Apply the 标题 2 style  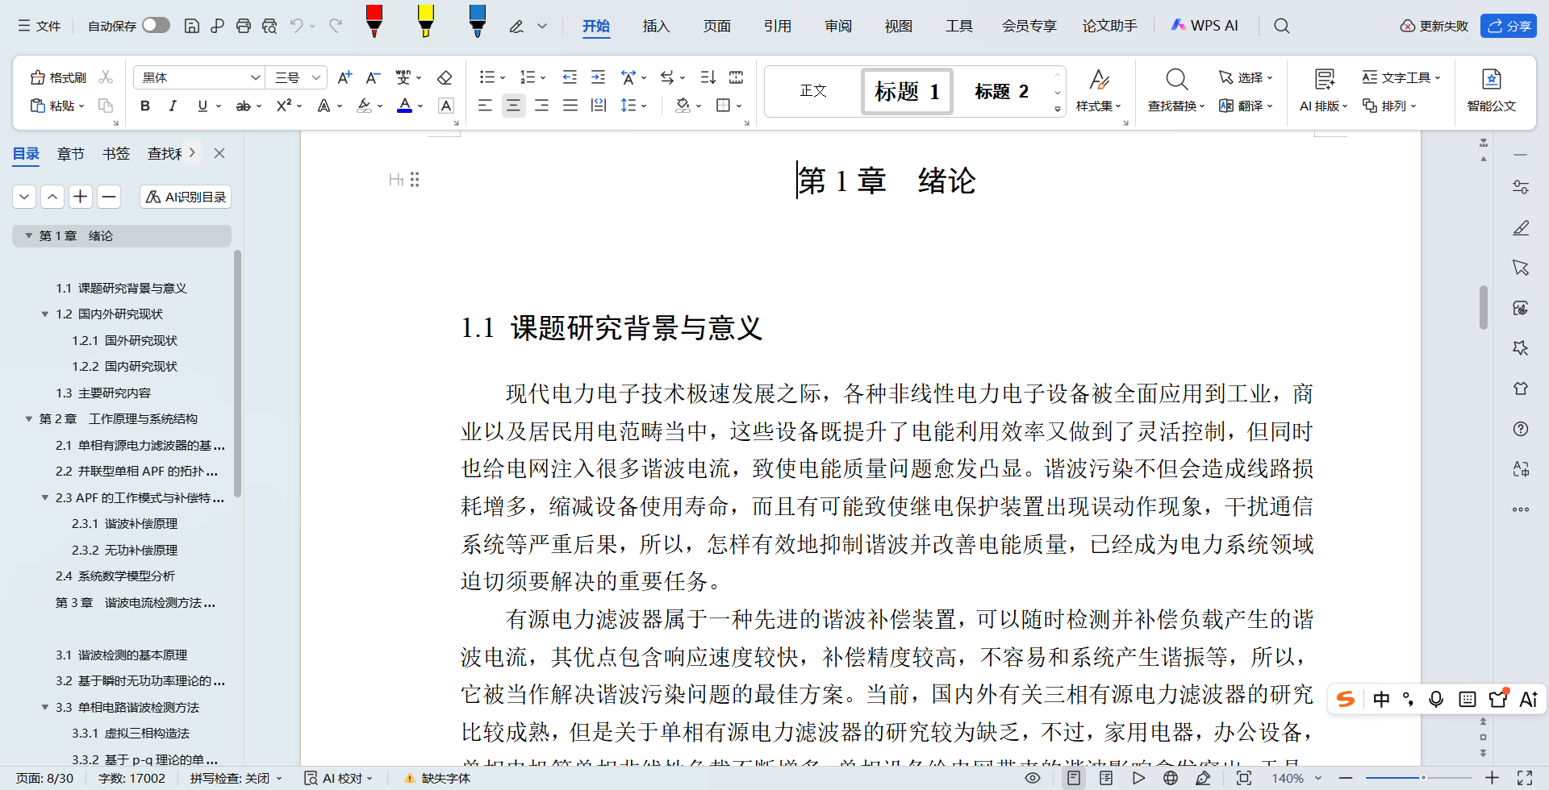(x=1001, y=91)
